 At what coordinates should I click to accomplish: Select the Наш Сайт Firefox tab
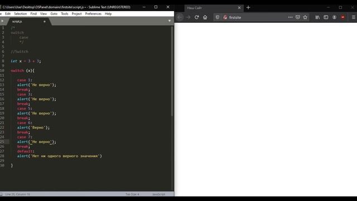point(214,8)
